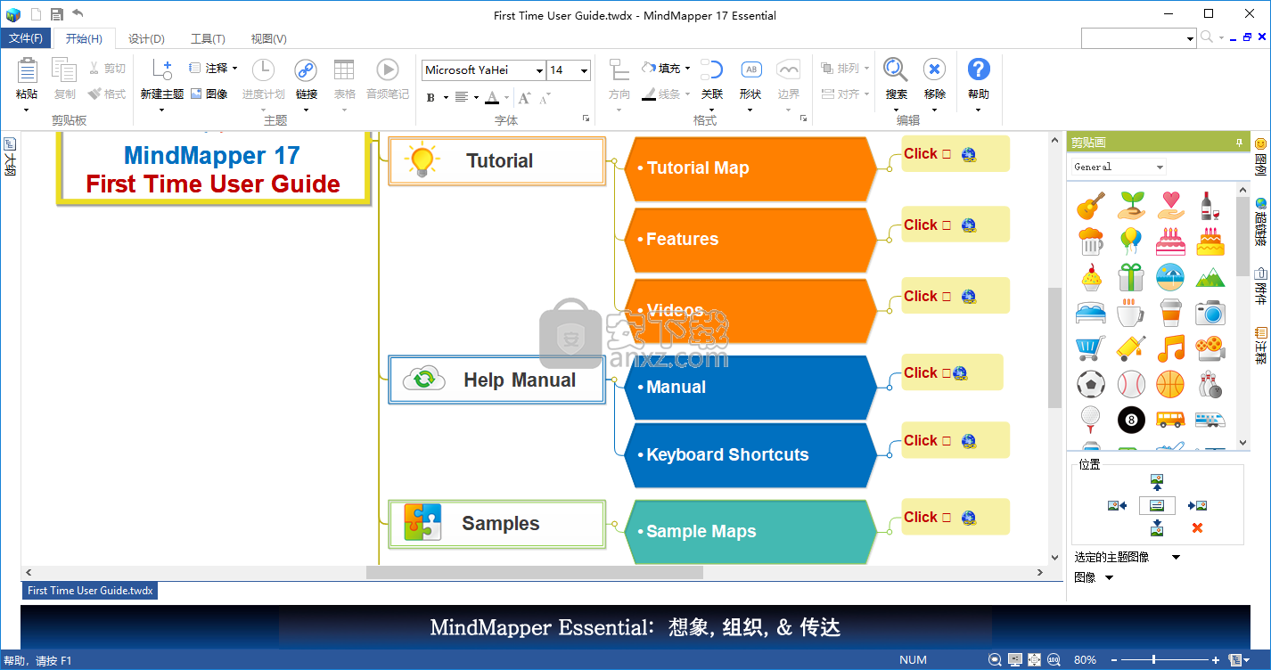The width and height of the screenshot is (1271, 670).
Task: Open the font size 14 dropdown
Action: point(584,70)
